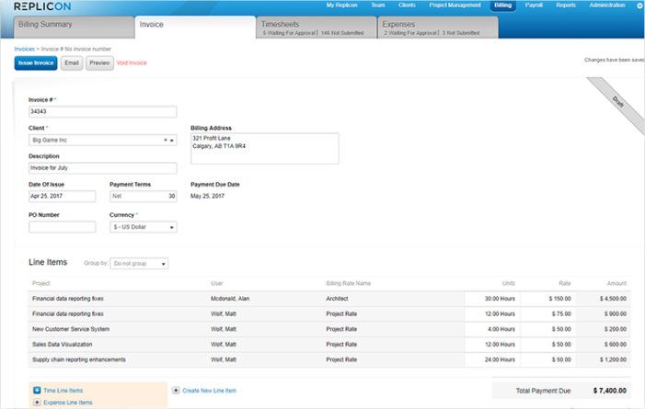Select Supply chain reporting enhancements row

pyautogui.click(x=329, y=359)
